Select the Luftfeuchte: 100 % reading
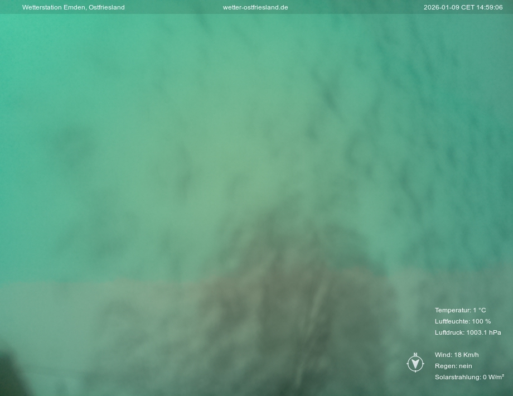The image size is (513, 396). pyautogui.click(x=463, y=321)
